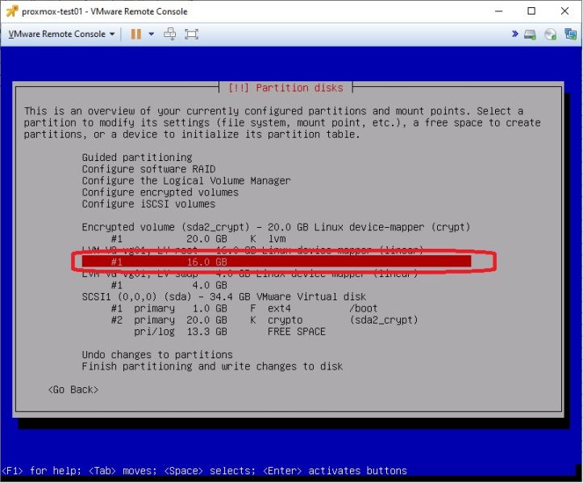Choose Undo changes to partitions
The width and height of the screenshot is (583, 483).
(157, 354)
